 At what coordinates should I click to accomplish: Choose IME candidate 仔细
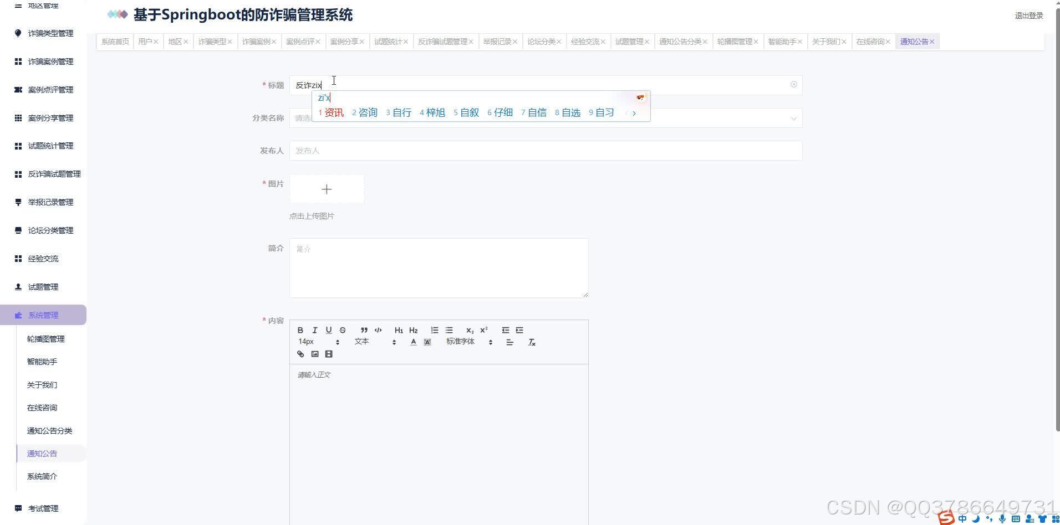pyautogui.click(x=500, y=112)
